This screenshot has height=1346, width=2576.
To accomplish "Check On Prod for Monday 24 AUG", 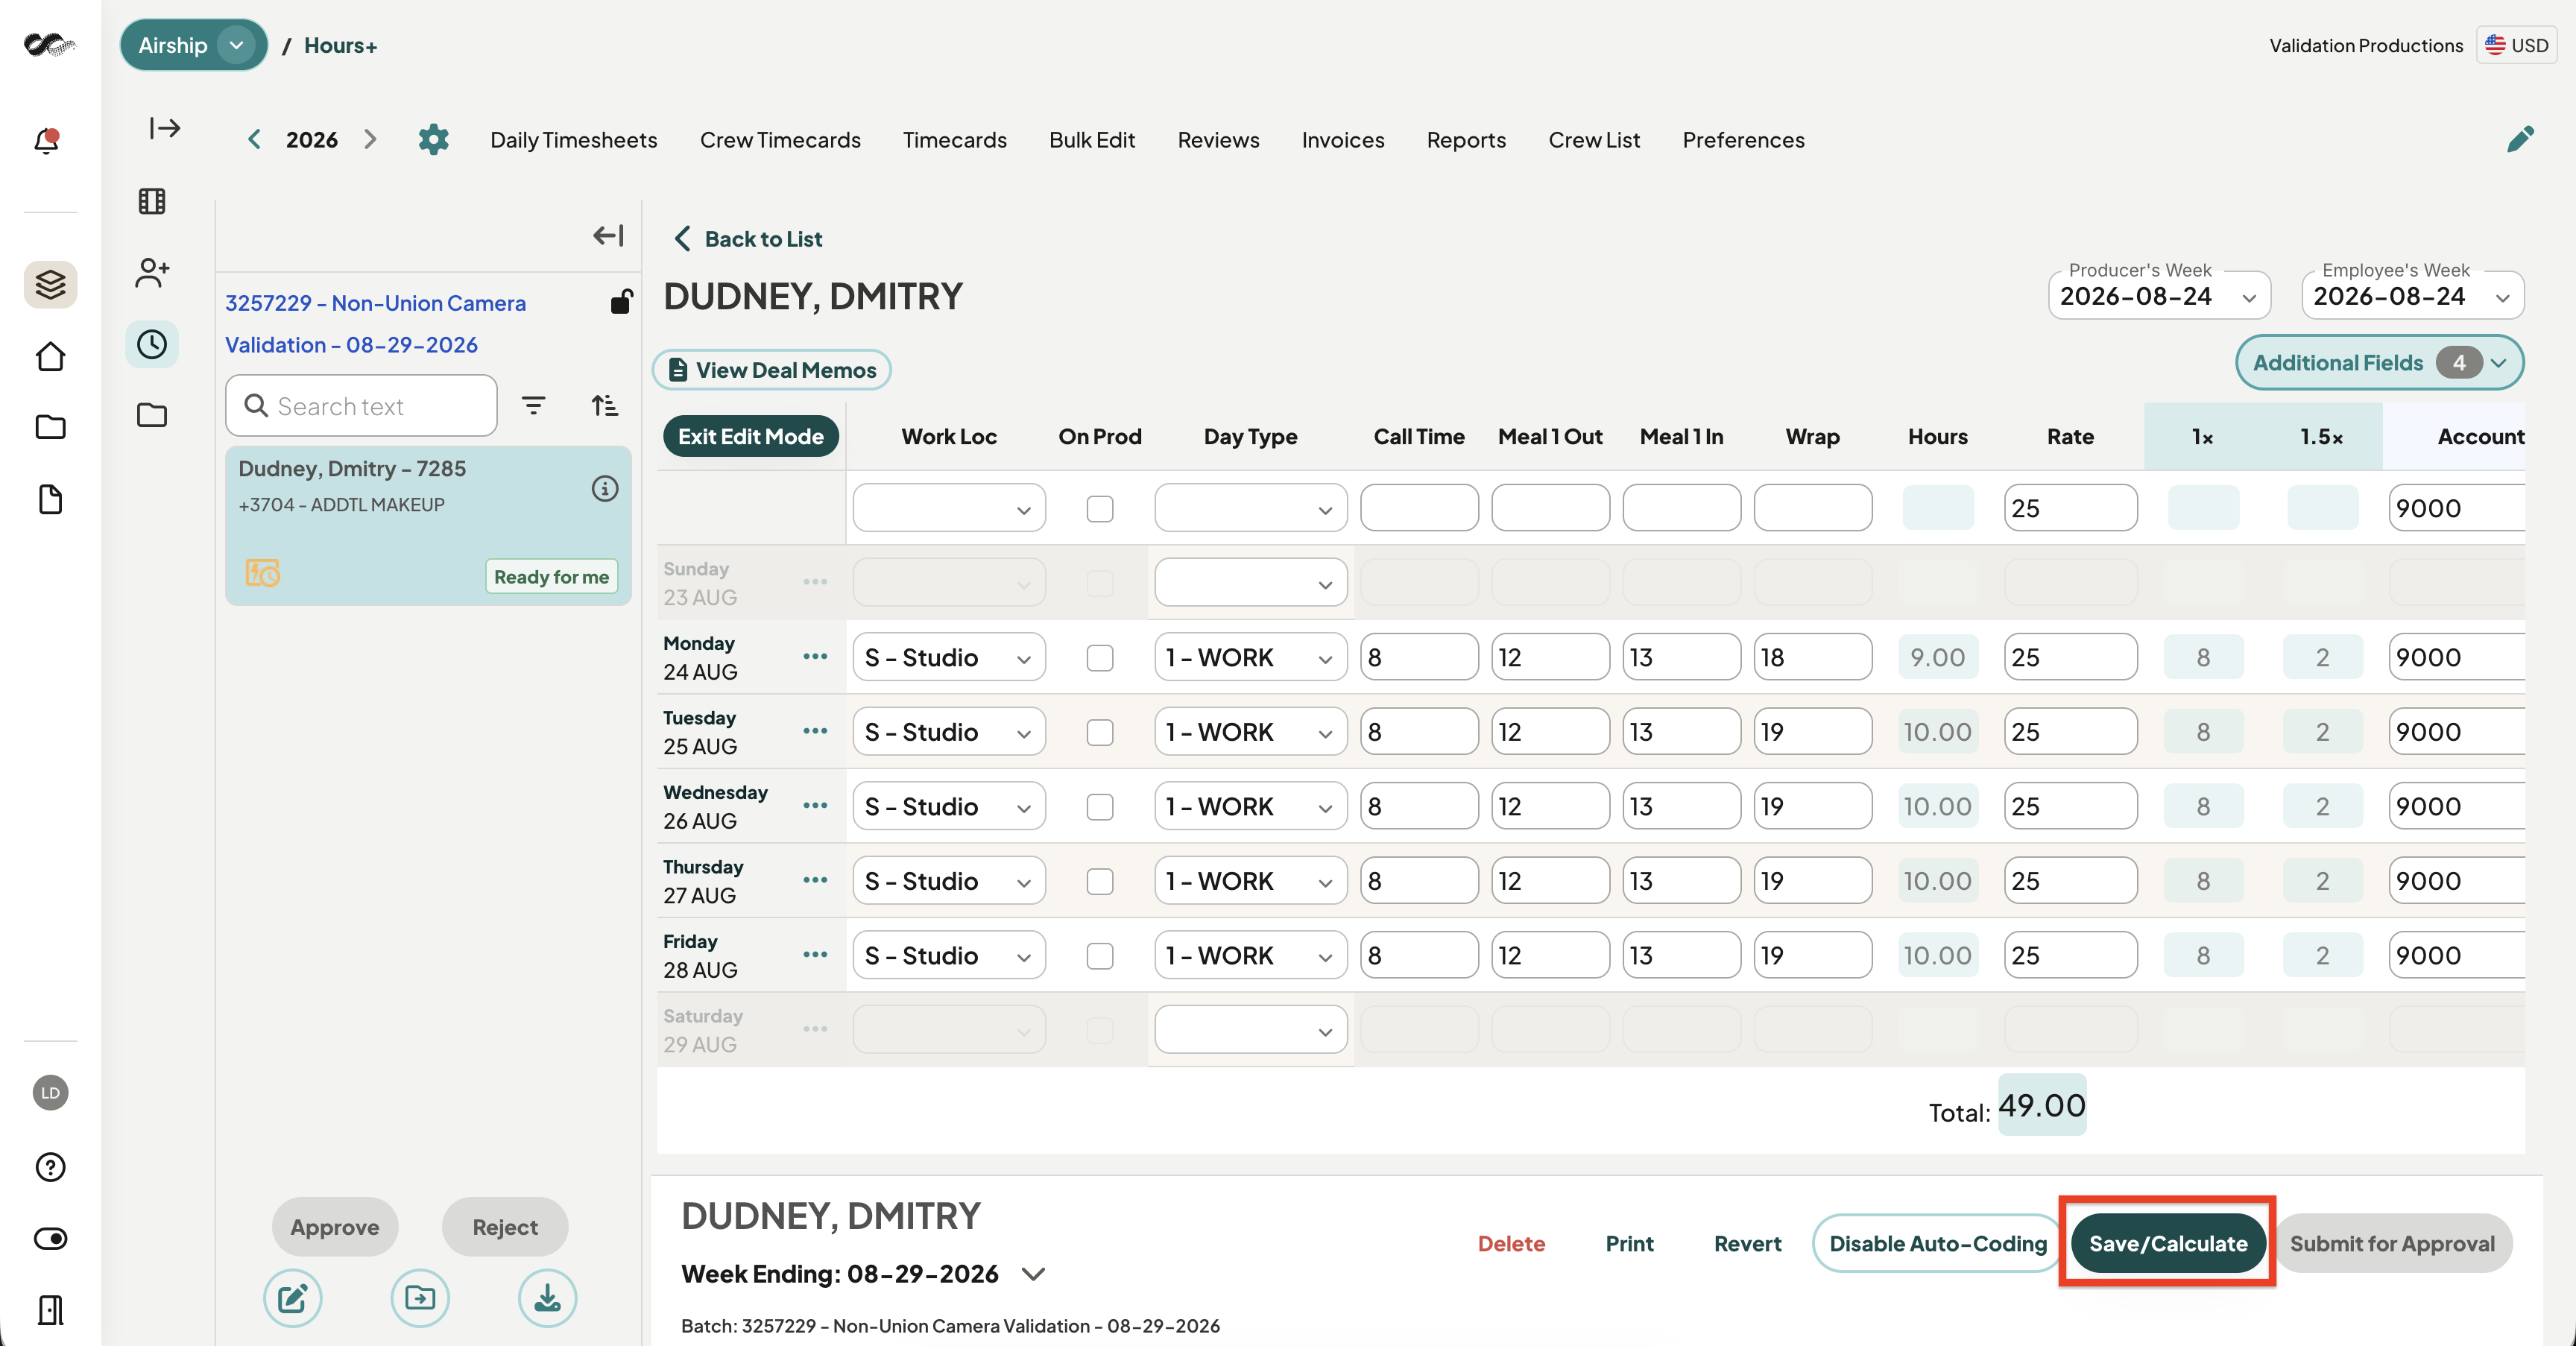I will point(1100,658).
